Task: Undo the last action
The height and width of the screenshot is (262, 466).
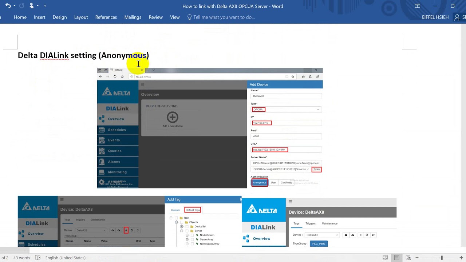Action: (x=8, y=6)
